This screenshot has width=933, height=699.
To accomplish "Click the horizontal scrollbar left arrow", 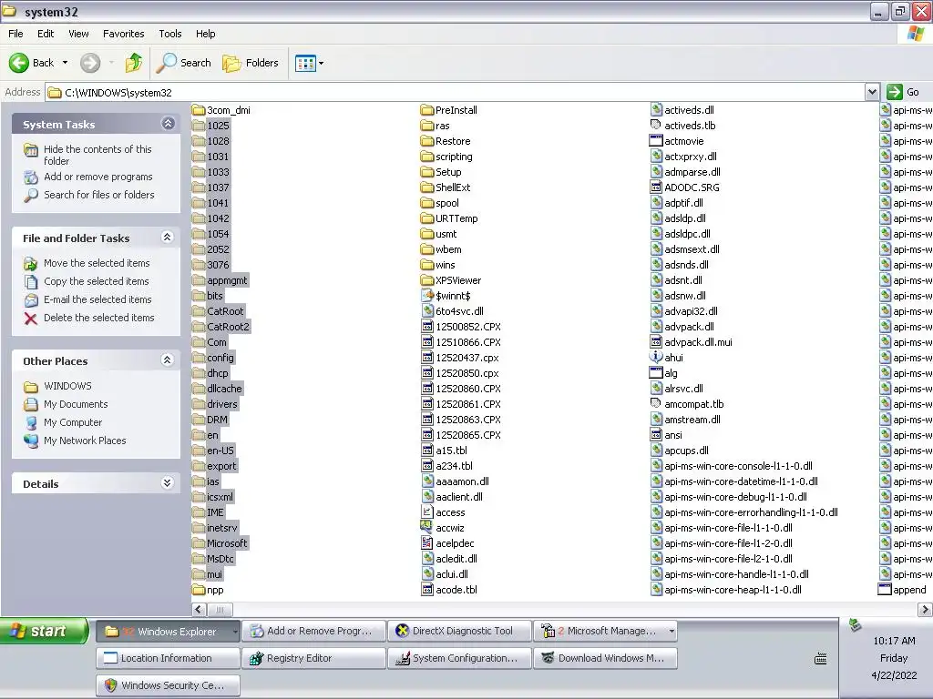I will 199,609.
